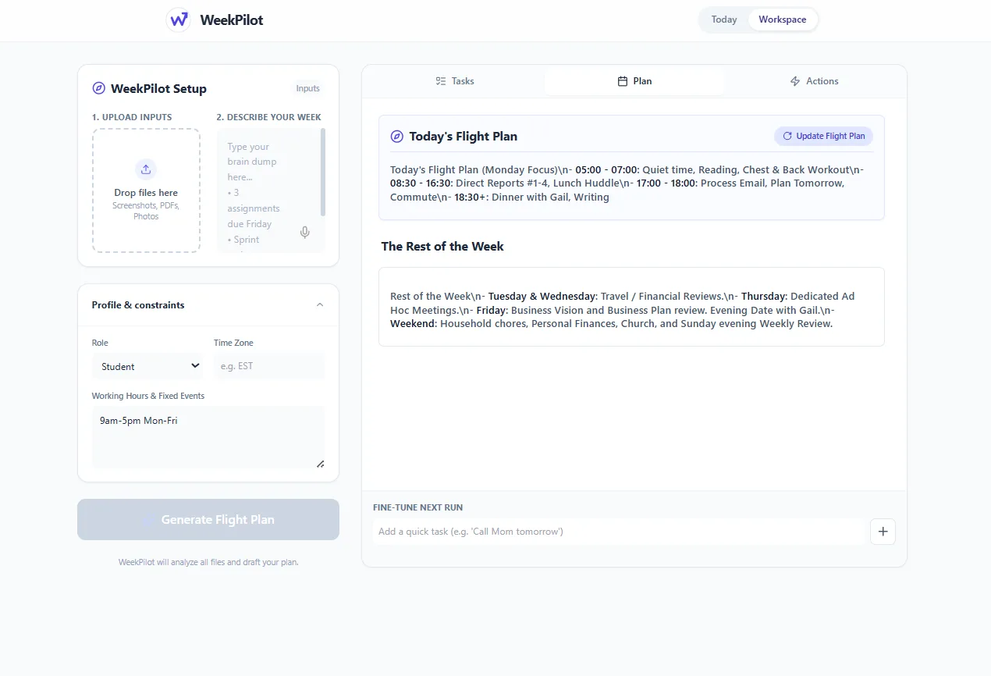The width and height of the screenshot is (991, 676).
Task: Click the 05:00 - 07:00 time block text
Action: click(x=607, y=169)
